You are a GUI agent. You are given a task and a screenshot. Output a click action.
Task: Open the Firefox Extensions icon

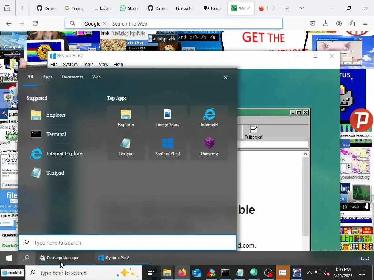tap(352, 23)
